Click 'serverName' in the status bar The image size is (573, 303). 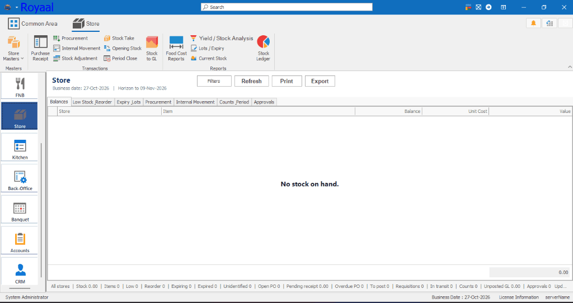[557, 297]
